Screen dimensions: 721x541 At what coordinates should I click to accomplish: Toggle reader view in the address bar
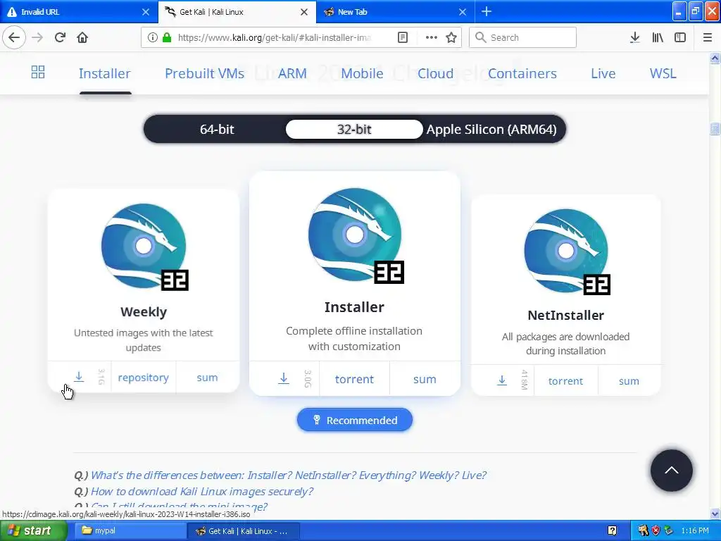[x=402, y=37]
